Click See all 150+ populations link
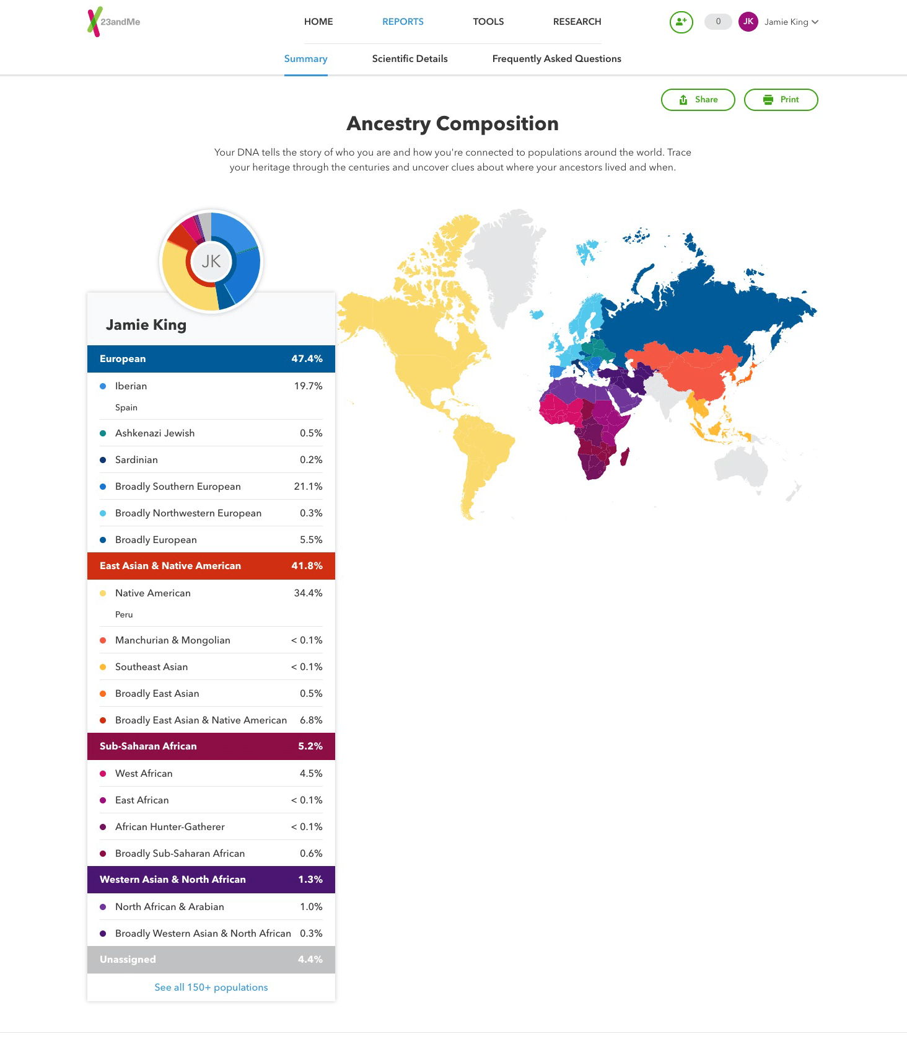The image size is (907, 1039). tap(211, 987)
